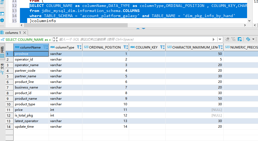The height and width of the screenshot is (141, 258).
Task: Select the partner_code cell
Action: click(31, 71)
